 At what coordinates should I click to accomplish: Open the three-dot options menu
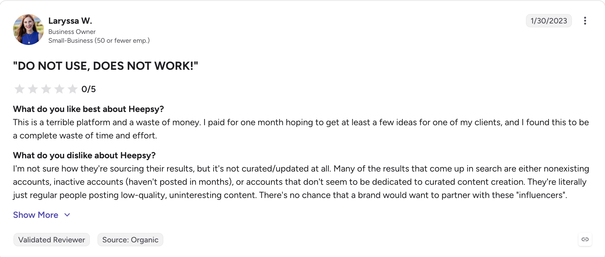click(x=585, y=21)
